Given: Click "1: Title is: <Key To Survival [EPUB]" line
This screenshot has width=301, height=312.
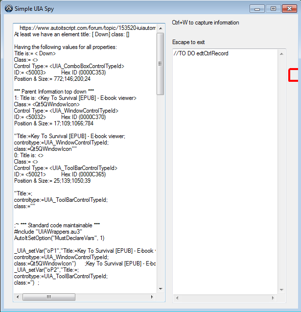Looking at the screenshot, I should coord(75,98).
